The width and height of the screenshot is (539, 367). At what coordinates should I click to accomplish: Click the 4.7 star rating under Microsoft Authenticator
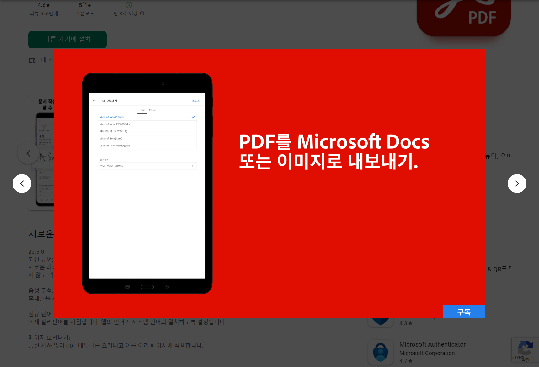tap(406, 361)
